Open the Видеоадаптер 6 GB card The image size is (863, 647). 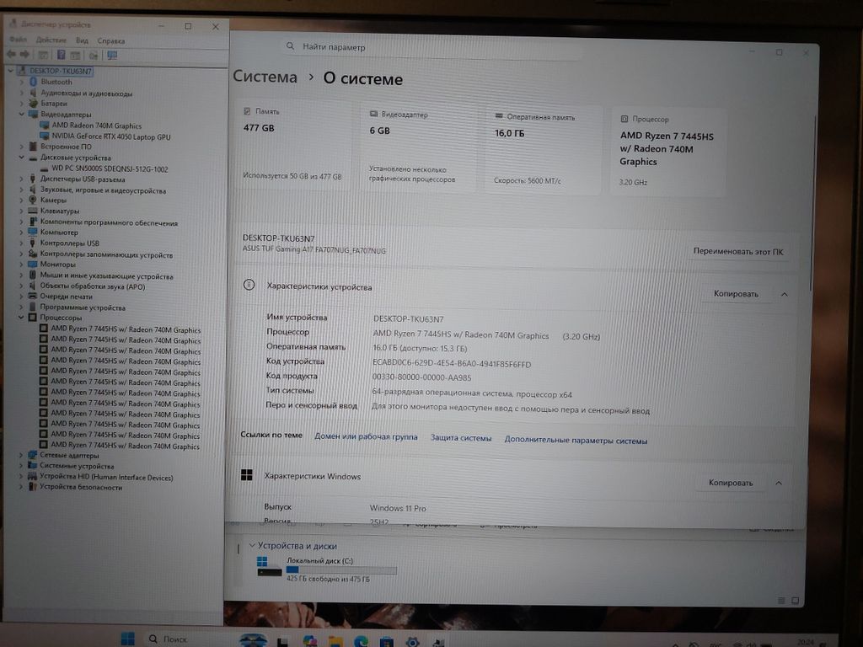[418, 147]
